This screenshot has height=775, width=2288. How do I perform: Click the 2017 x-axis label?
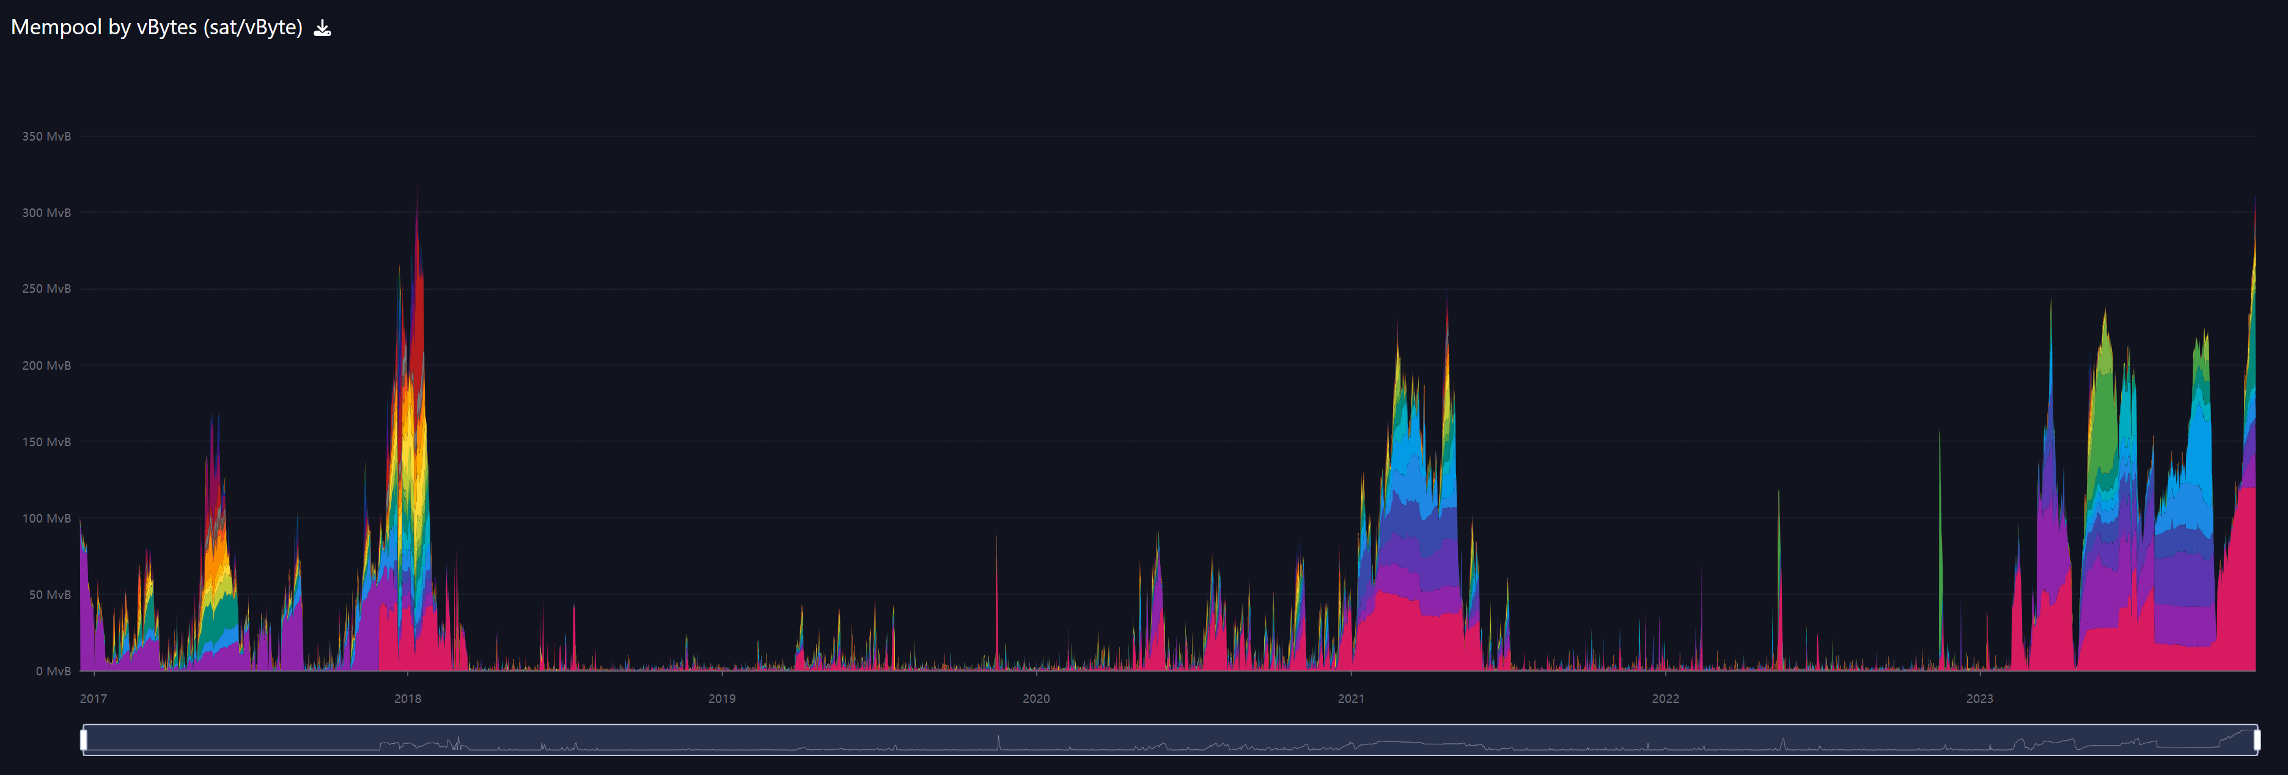click(94, 699)
